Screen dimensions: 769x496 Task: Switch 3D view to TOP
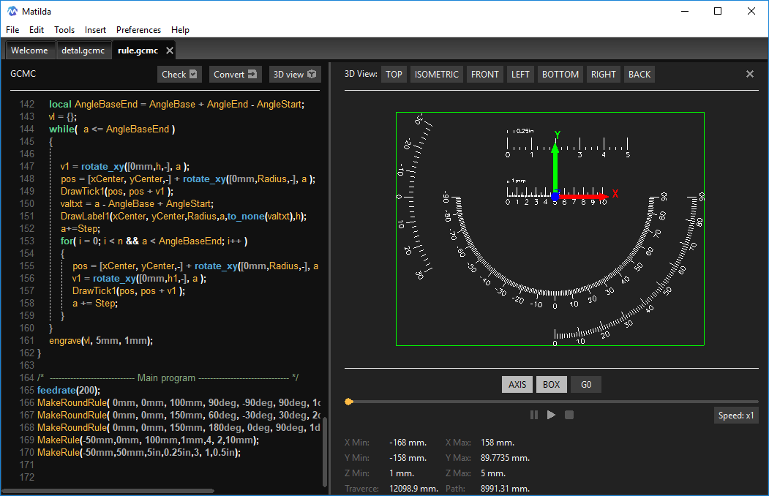point(394,74)
